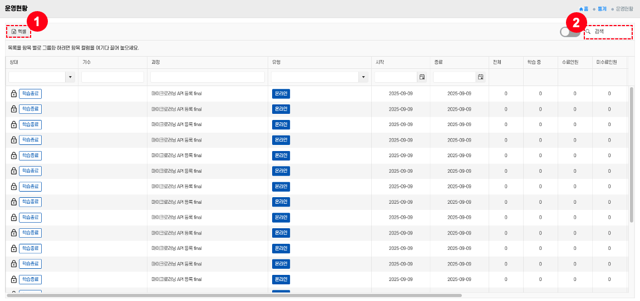
Task: Click the 학습종료 badge in the second row
Action: pyautogui.click(x=31, y=109)
